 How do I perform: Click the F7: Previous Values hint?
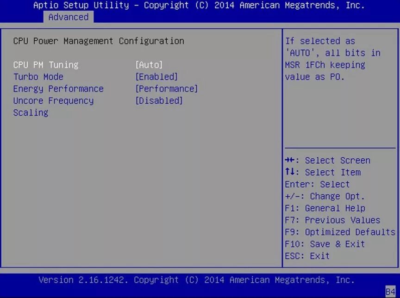[333, 220]
